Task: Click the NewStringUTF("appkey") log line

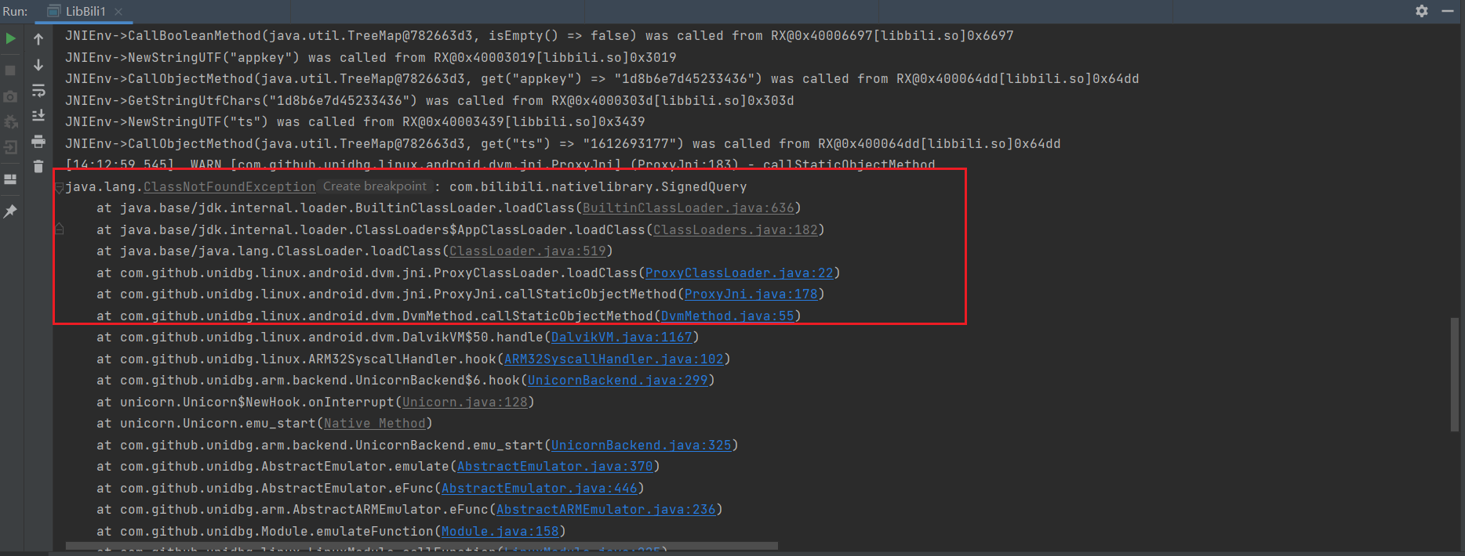Action: [x=370, y=57]
